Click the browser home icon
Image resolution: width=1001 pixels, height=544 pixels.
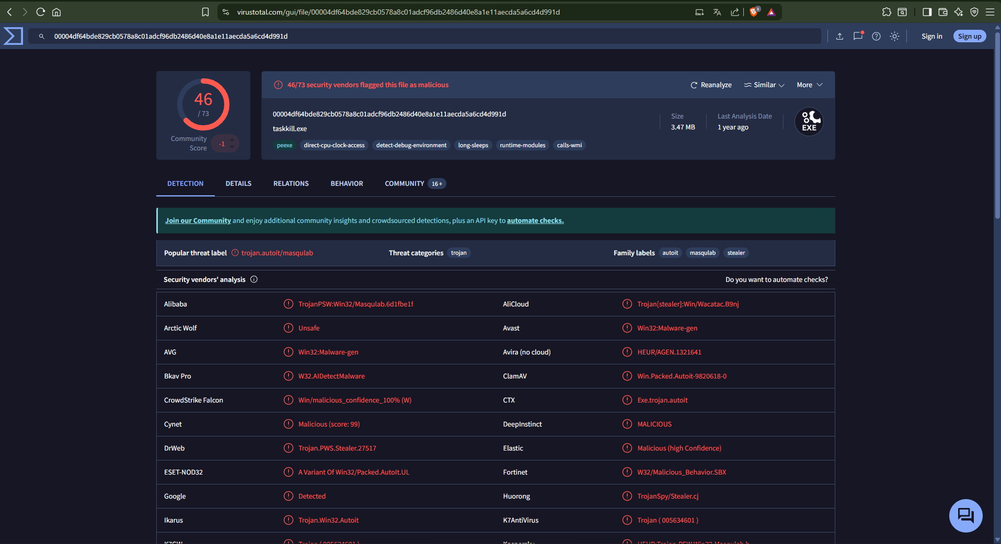point(56,11)
